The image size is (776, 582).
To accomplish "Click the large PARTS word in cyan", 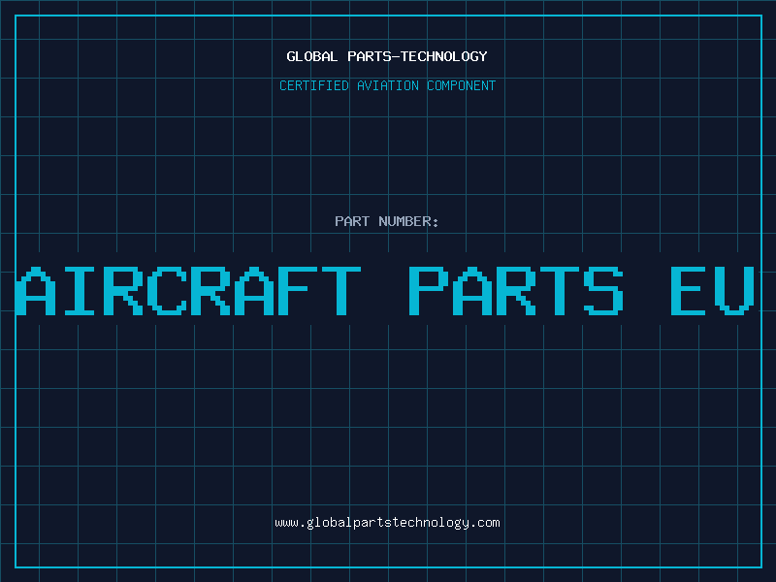I will (x=515, y=291).
